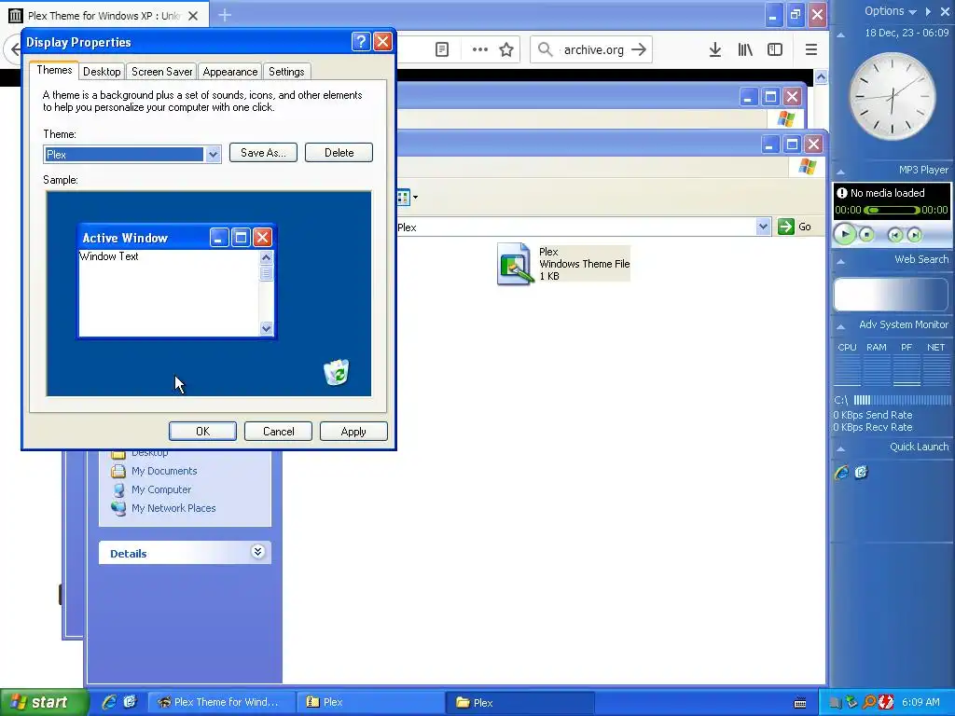Image resolution: width=955 pixels, height=716 pixels.
Task: Open the page actions three-dot menu
Action: (x=480, y=49)
